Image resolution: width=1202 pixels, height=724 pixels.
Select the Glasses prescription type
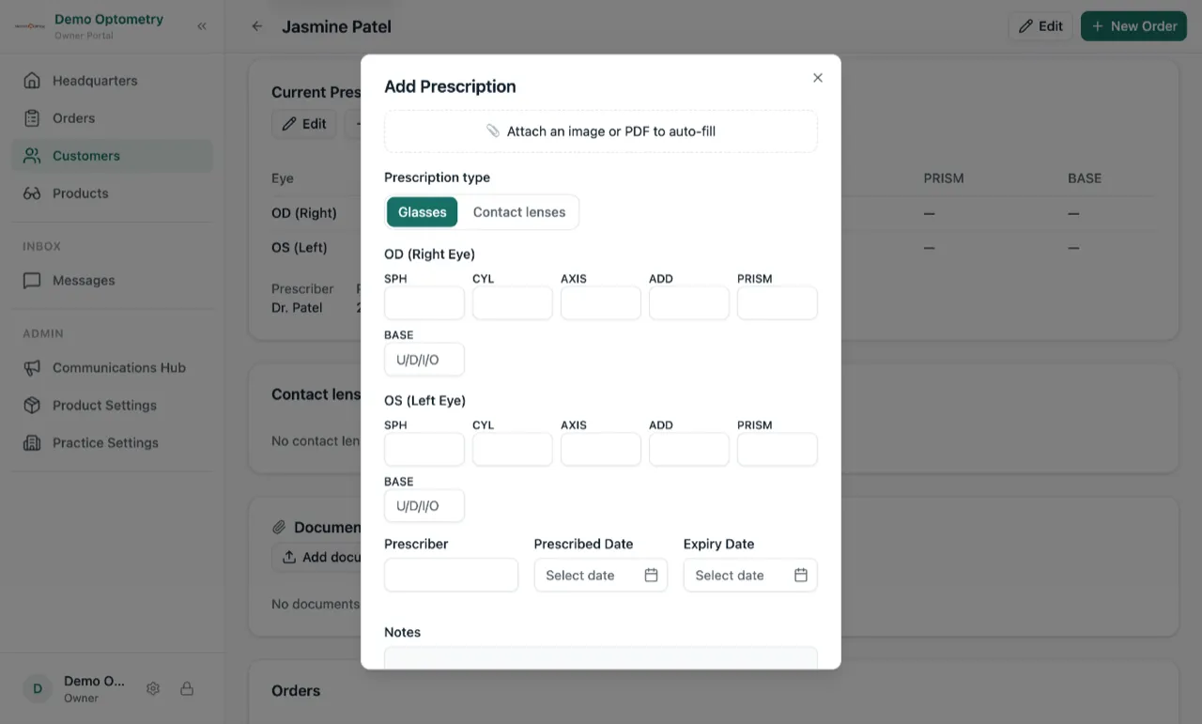point(423,212)
